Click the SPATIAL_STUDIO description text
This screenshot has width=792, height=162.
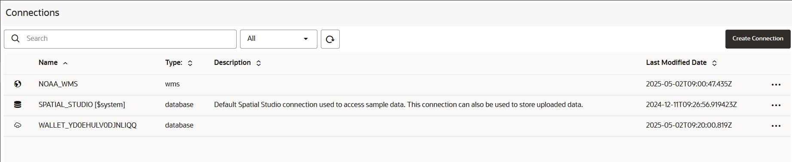point(399,104)
